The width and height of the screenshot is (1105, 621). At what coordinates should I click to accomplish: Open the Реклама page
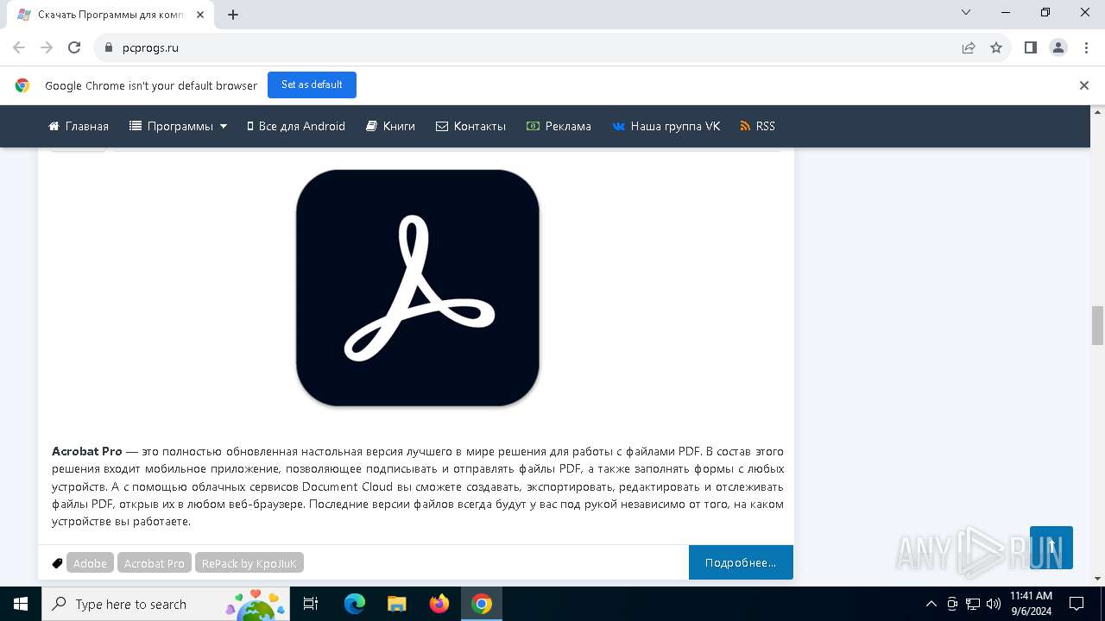559,126
